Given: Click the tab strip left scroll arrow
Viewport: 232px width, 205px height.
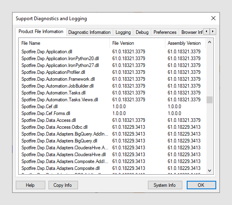Looking at the screenshot, I should [x=207, y=31].
